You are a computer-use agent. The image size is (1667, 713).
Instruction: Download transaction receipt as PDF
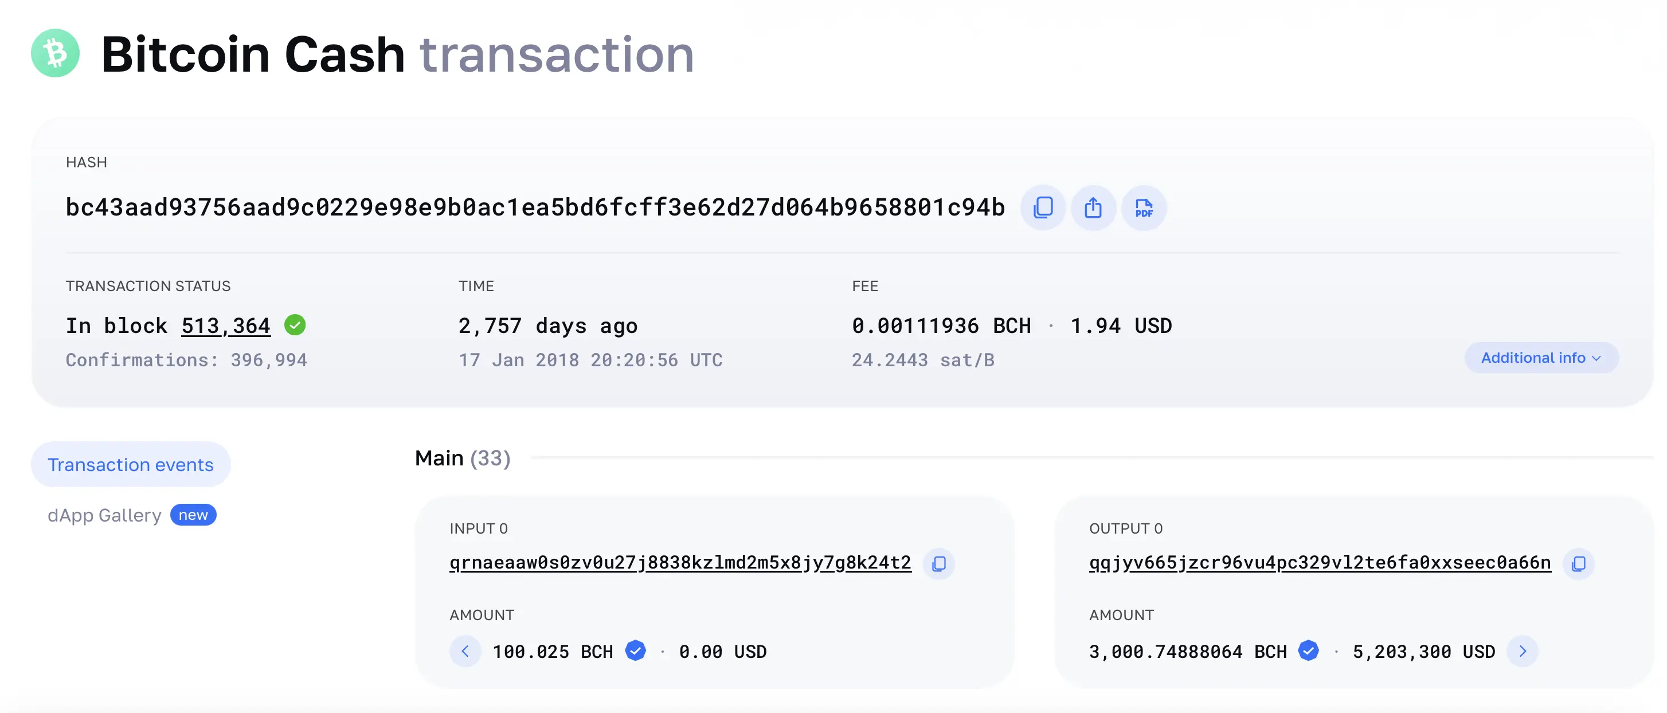pos(1144,207)
